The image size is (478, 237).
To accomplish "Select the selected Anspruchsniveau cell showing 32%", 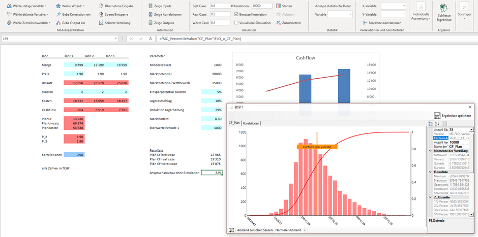I will [x=212, y=173].
